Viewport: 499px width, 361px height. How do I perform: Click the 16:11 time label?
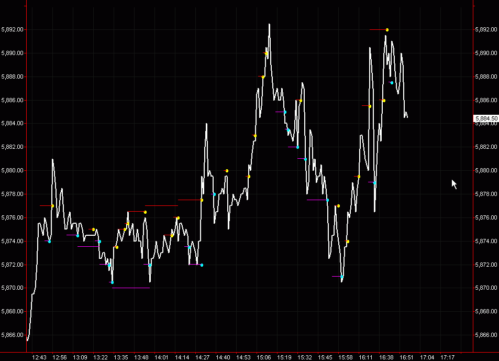click(x=365, y=357)
